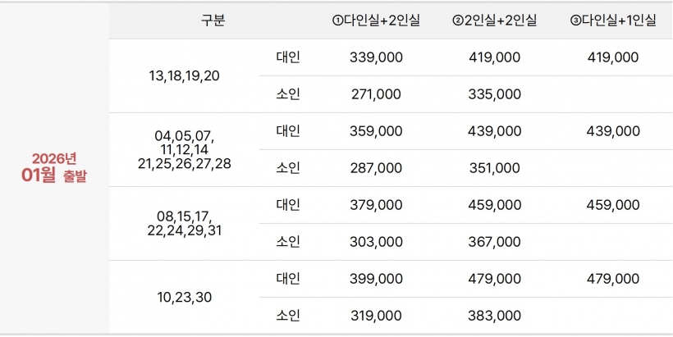Select the 13,18,19,20 departure dates cell
This screenshot has height=337, width=673.
point(185,75)
